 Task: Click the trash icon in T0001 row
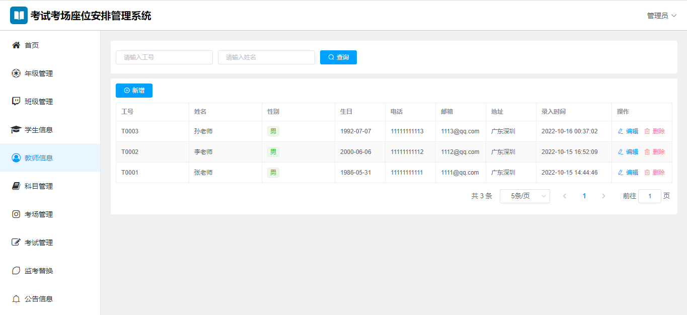[647, 173]
